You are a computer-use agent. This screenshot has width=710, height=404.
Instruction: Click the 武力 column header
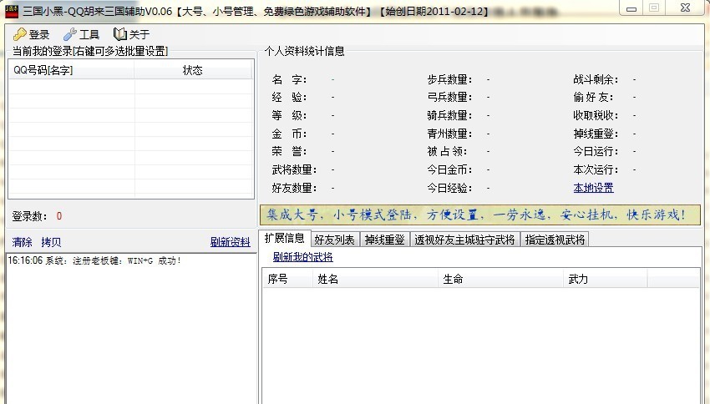(606, 279)
